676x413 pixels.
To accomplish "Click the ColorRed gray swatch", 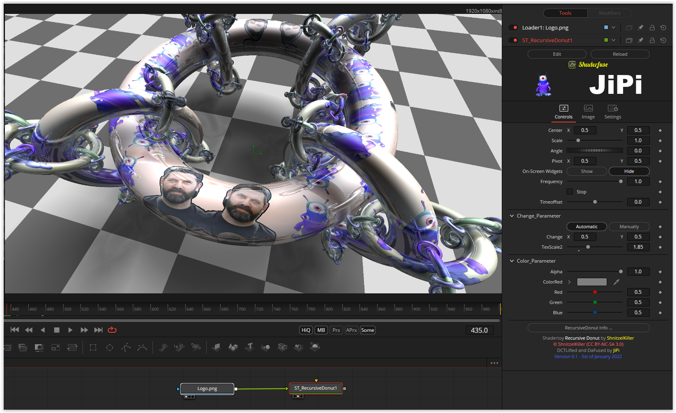I will [x=592, y=282].
